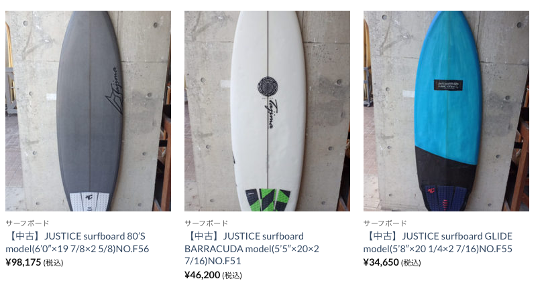
Task: Click the ¥98,175 price
Action: pyautogui.click(x=23, y=262)
